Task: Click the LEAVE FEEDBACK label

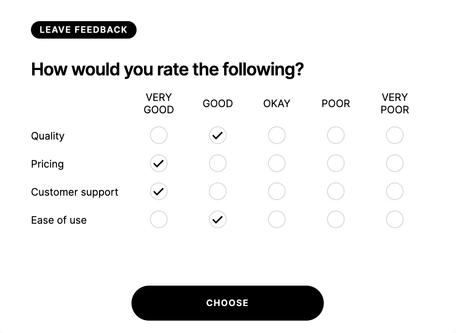Action: 83,30
